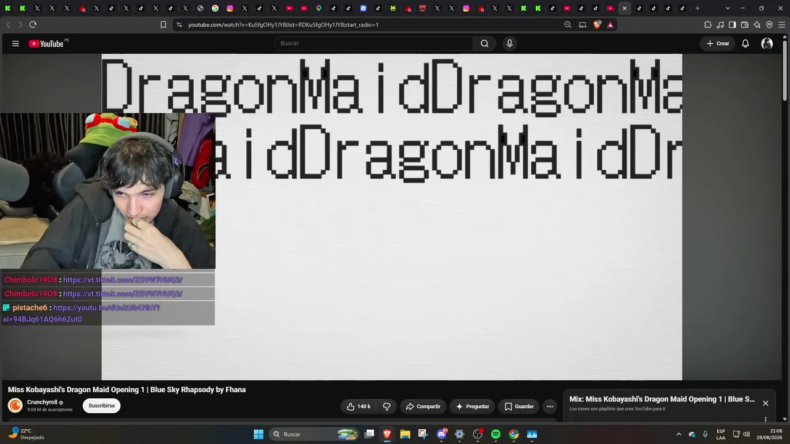790x444 pixels.
Task: Open Brave Leo AI sparkle icon
Action: [x=757, y=25]
